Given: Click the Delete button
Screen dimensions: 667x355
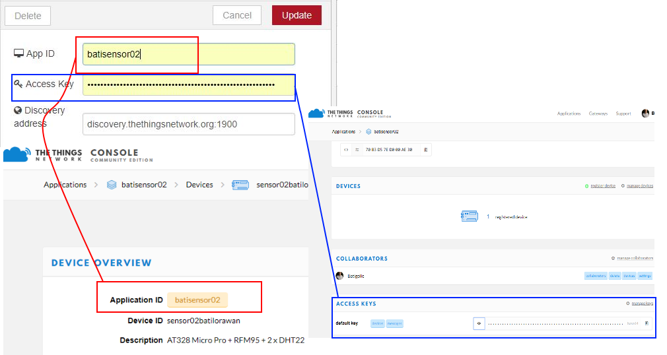Looking at the screenshot, I should 28,16.
